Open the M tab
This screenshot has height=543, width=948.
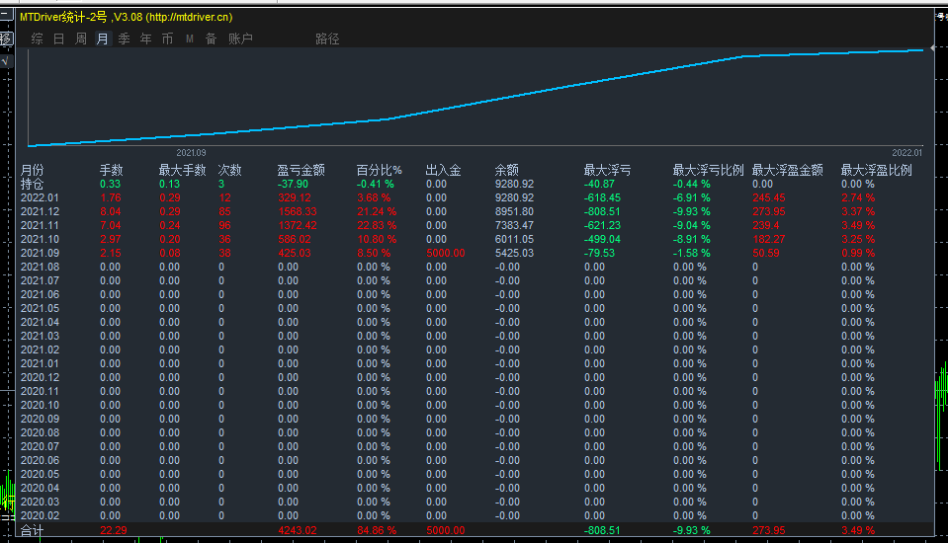tap(189, 39)
